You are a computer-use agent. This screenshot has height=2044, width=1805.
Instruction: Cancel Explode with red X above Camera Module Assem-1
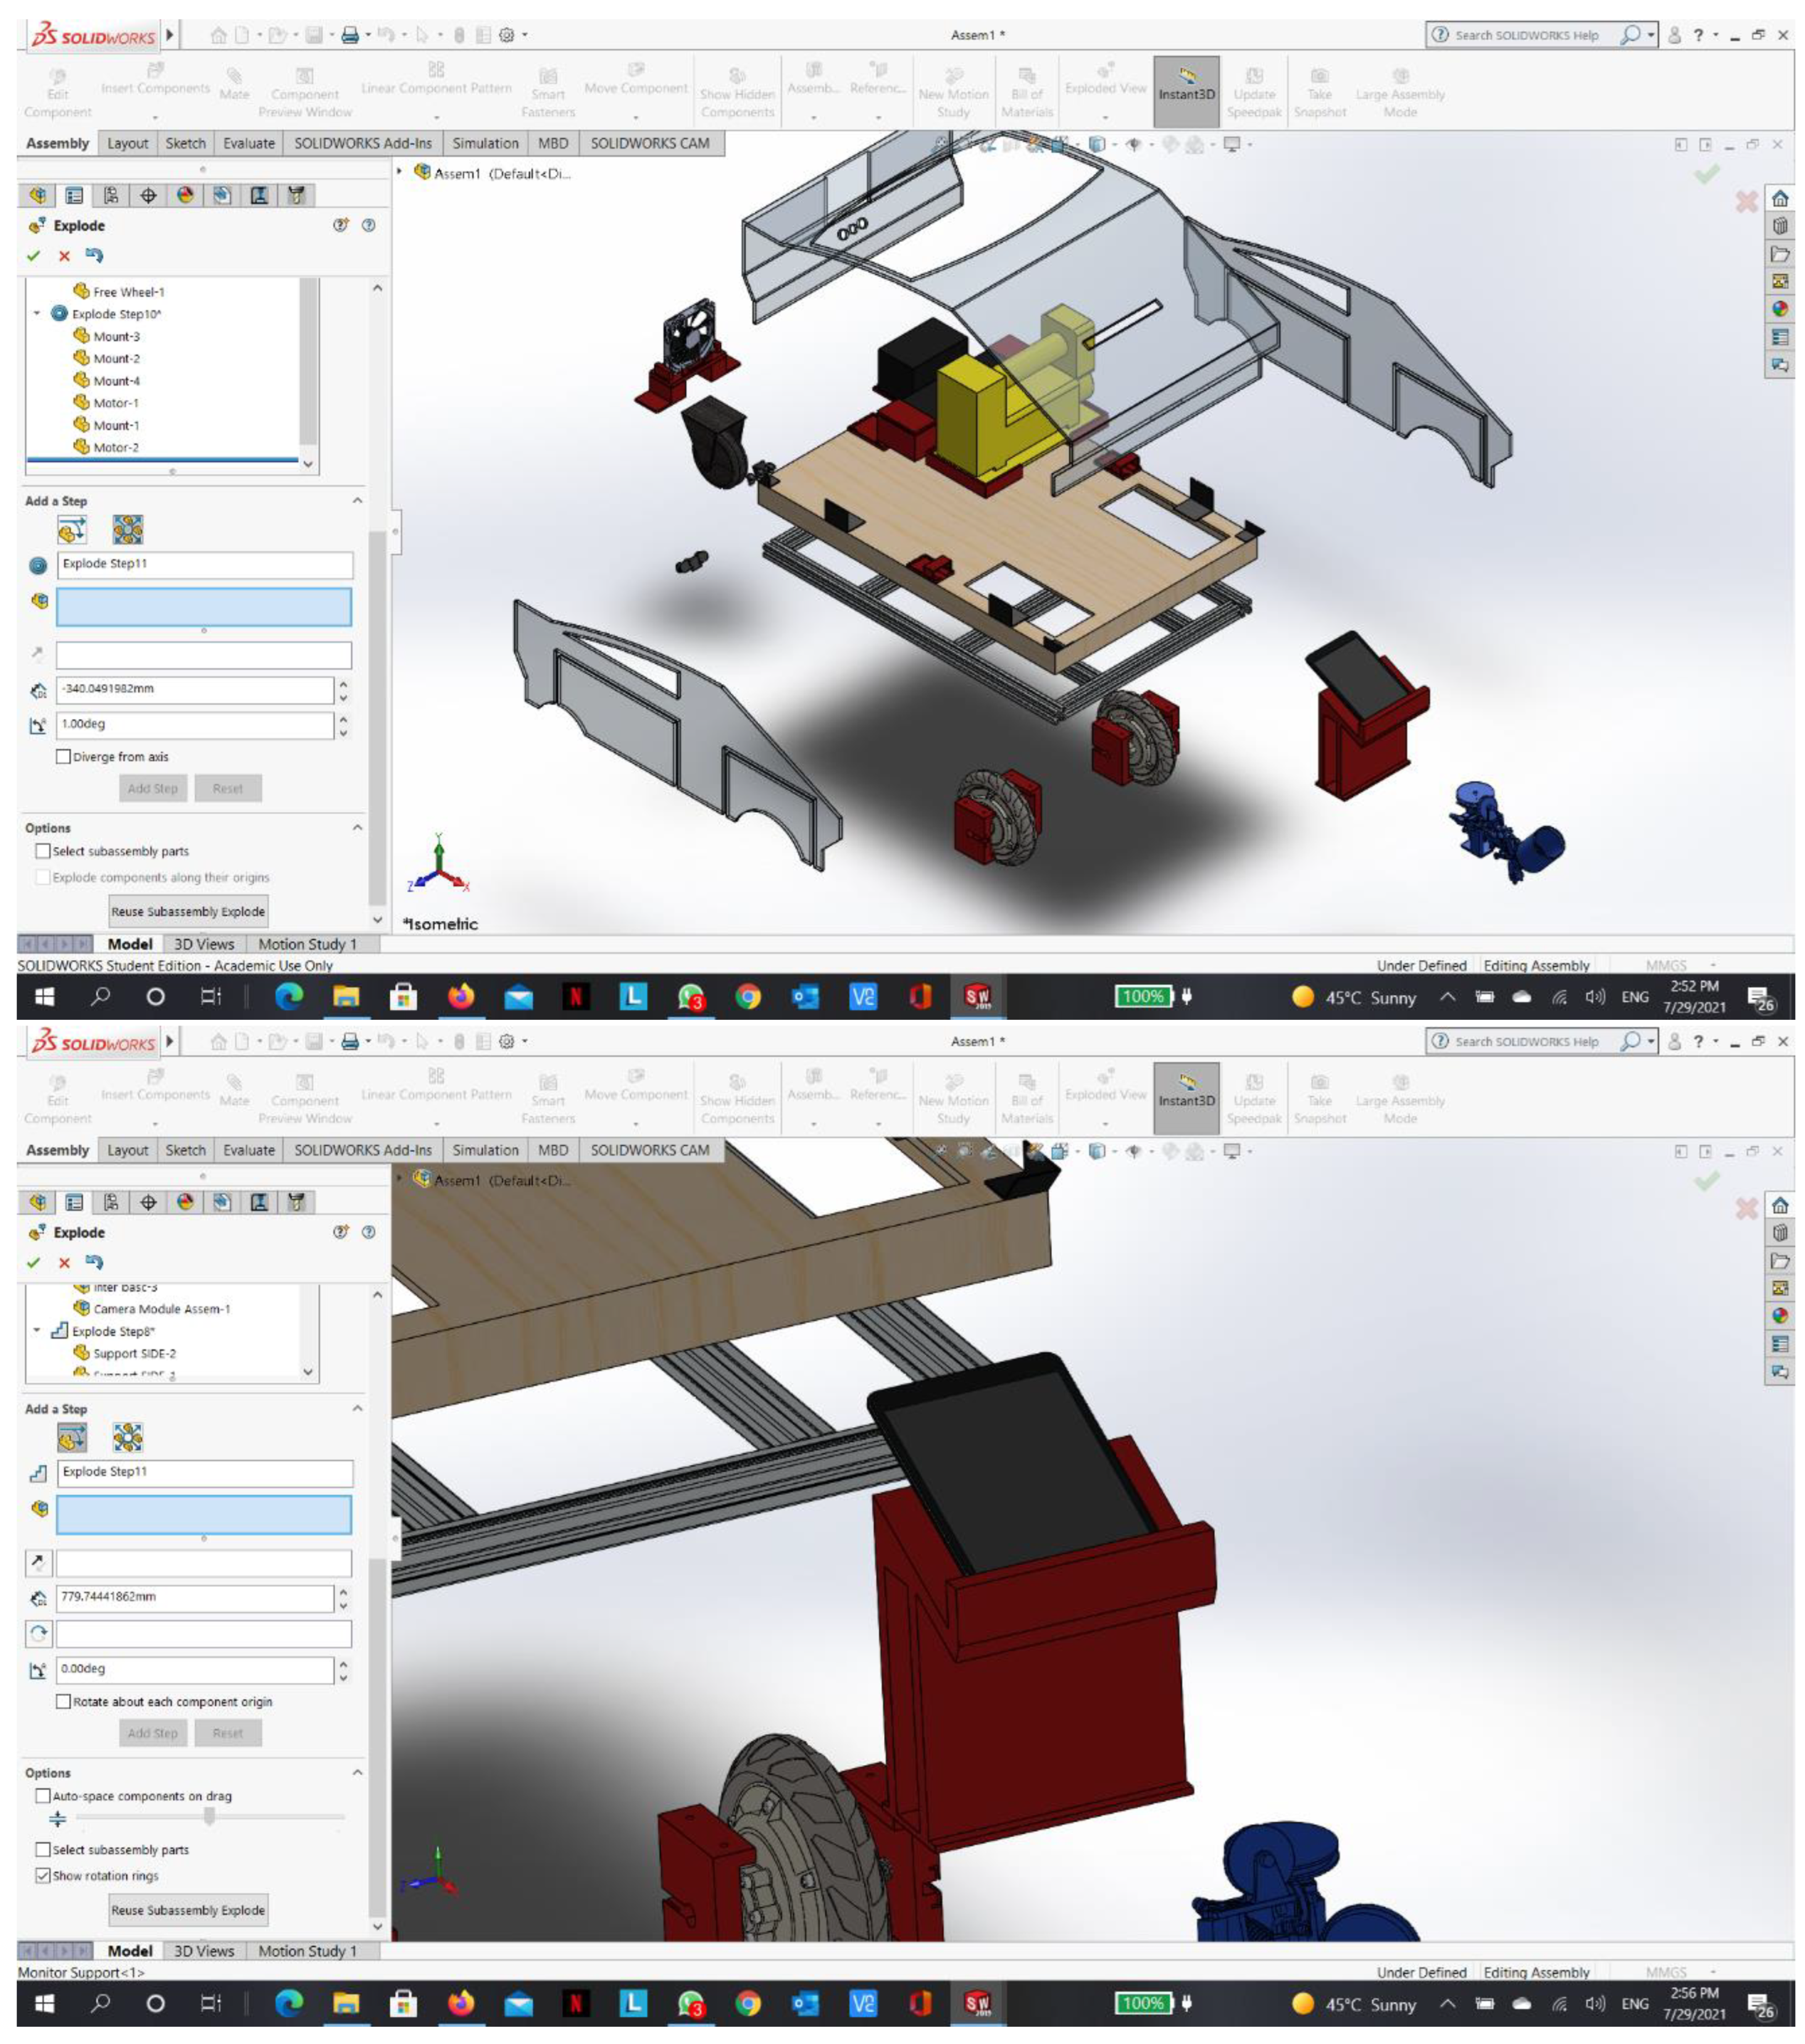(x=64, y=1263)
